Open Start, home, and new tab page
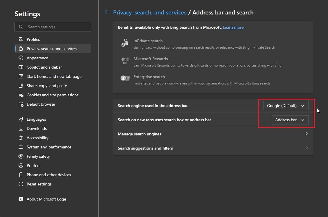The height and width of the screenshot is (217, 328). pyautogui.click(x=53, y=76)
